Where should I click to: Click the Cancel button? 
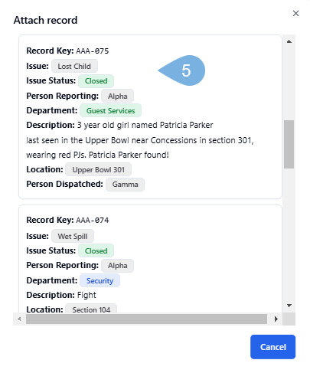click(272, 347)
